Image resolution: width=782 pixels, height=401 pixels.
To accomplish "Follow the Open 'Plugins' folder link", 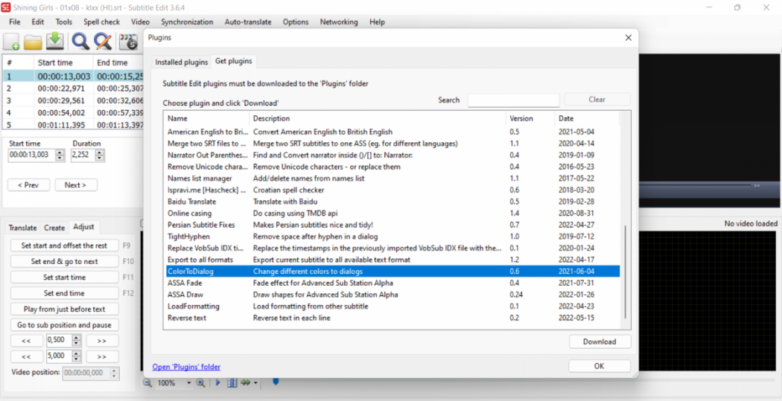I will click(x=186, y=367).
